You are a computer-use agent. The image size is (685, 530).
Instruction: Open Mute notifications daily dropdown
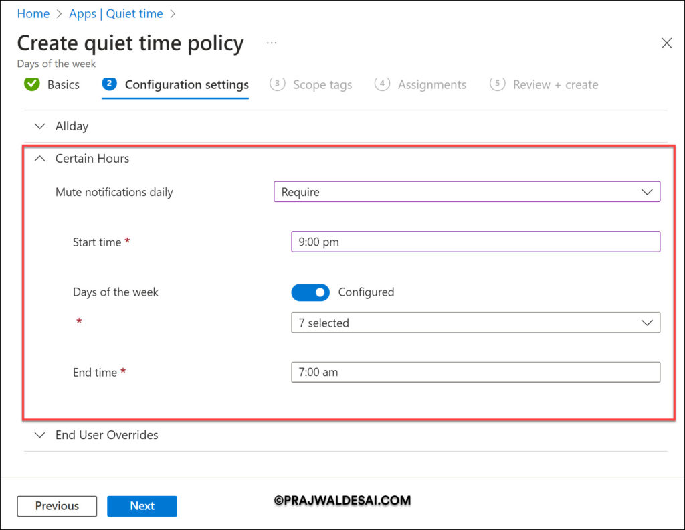[x=466, y=192]
